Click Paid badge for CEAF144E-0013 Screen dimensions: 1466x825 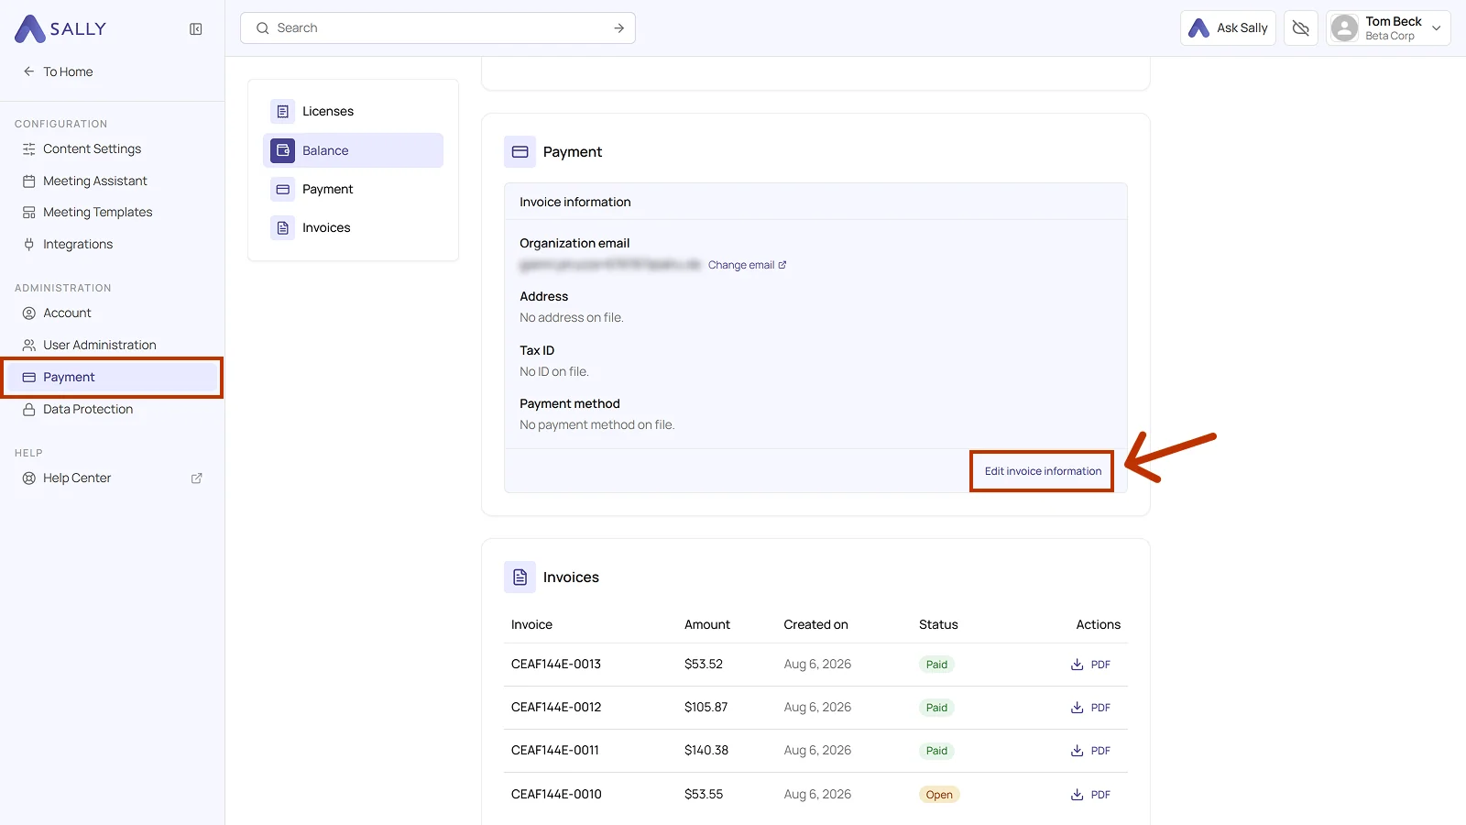click(936, 665)
